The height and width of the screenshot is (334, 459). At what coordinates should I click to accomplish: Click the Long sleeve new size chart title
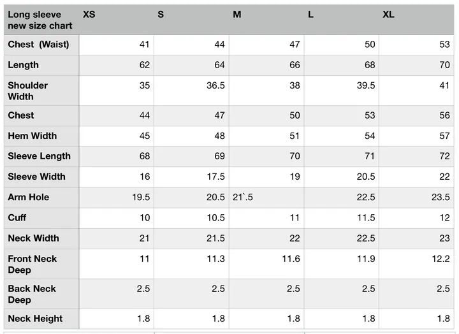coord(40,20)
